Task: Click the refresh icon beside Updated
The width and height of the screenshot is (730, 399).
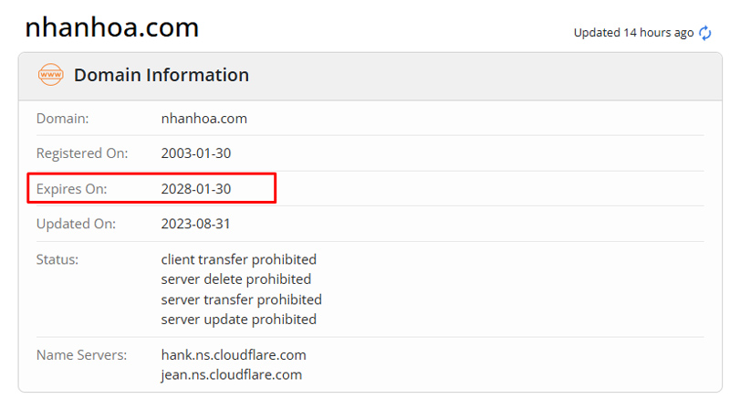Action: pos(704,33)
